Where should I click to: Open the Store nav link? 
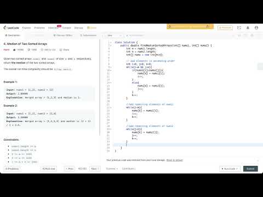92,28
